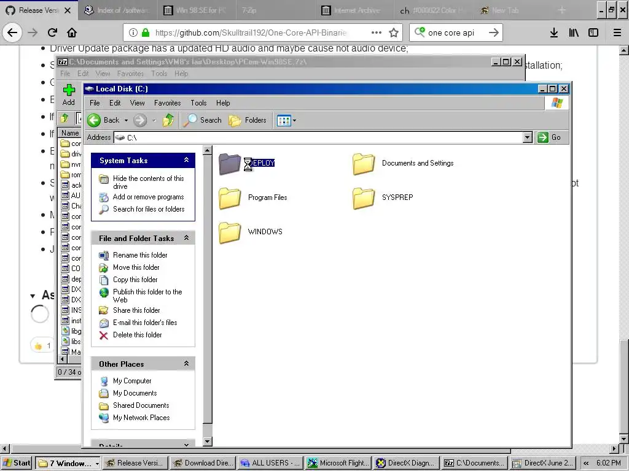Open the Tools menu in Local Disk window
The image size is (629, 471).
[198, 103]
